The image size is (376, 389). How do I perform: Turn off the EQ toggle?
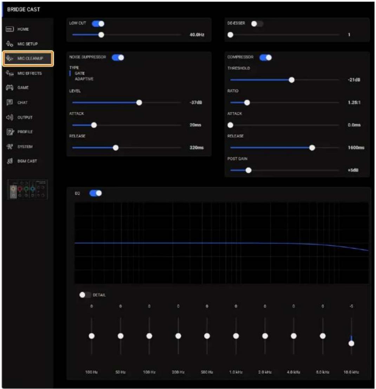(x=95, y=193)
